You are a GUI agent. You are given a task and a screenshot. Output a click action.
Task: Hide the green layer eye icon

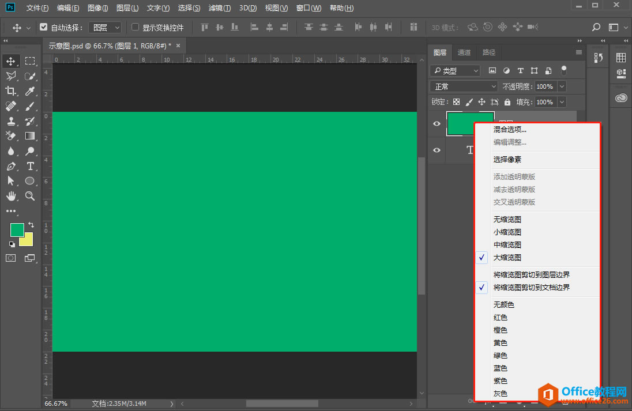[437, 124]
